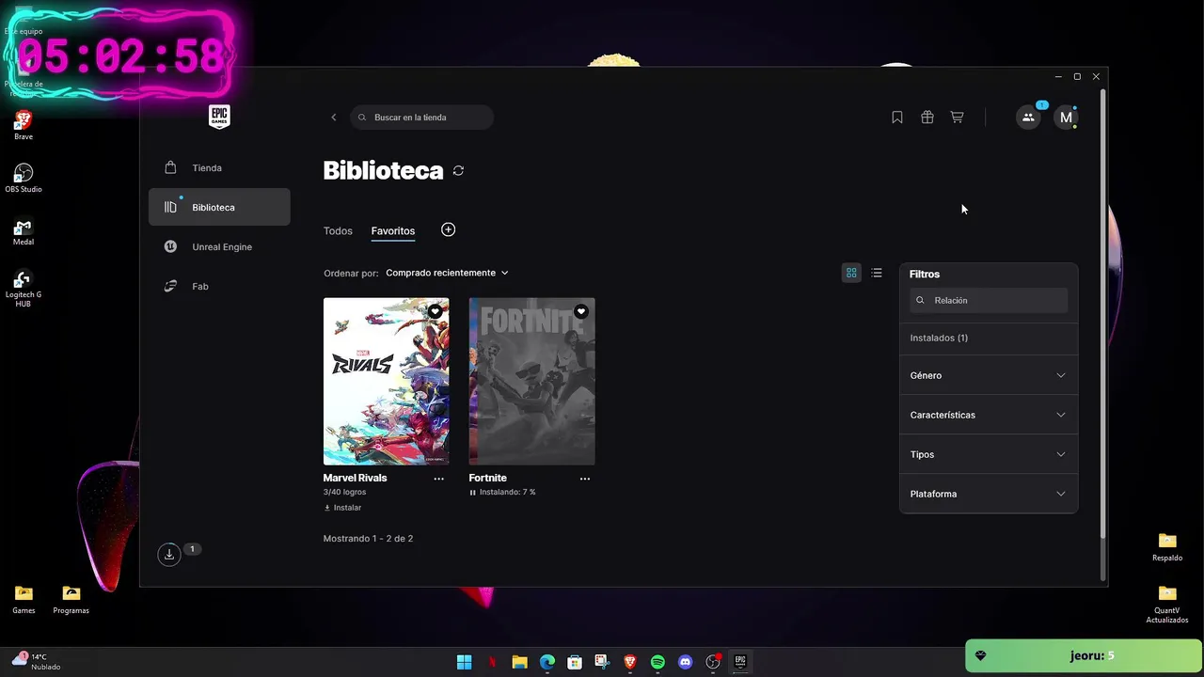Open the Respaldo desktop folder

coord(1167,546)
